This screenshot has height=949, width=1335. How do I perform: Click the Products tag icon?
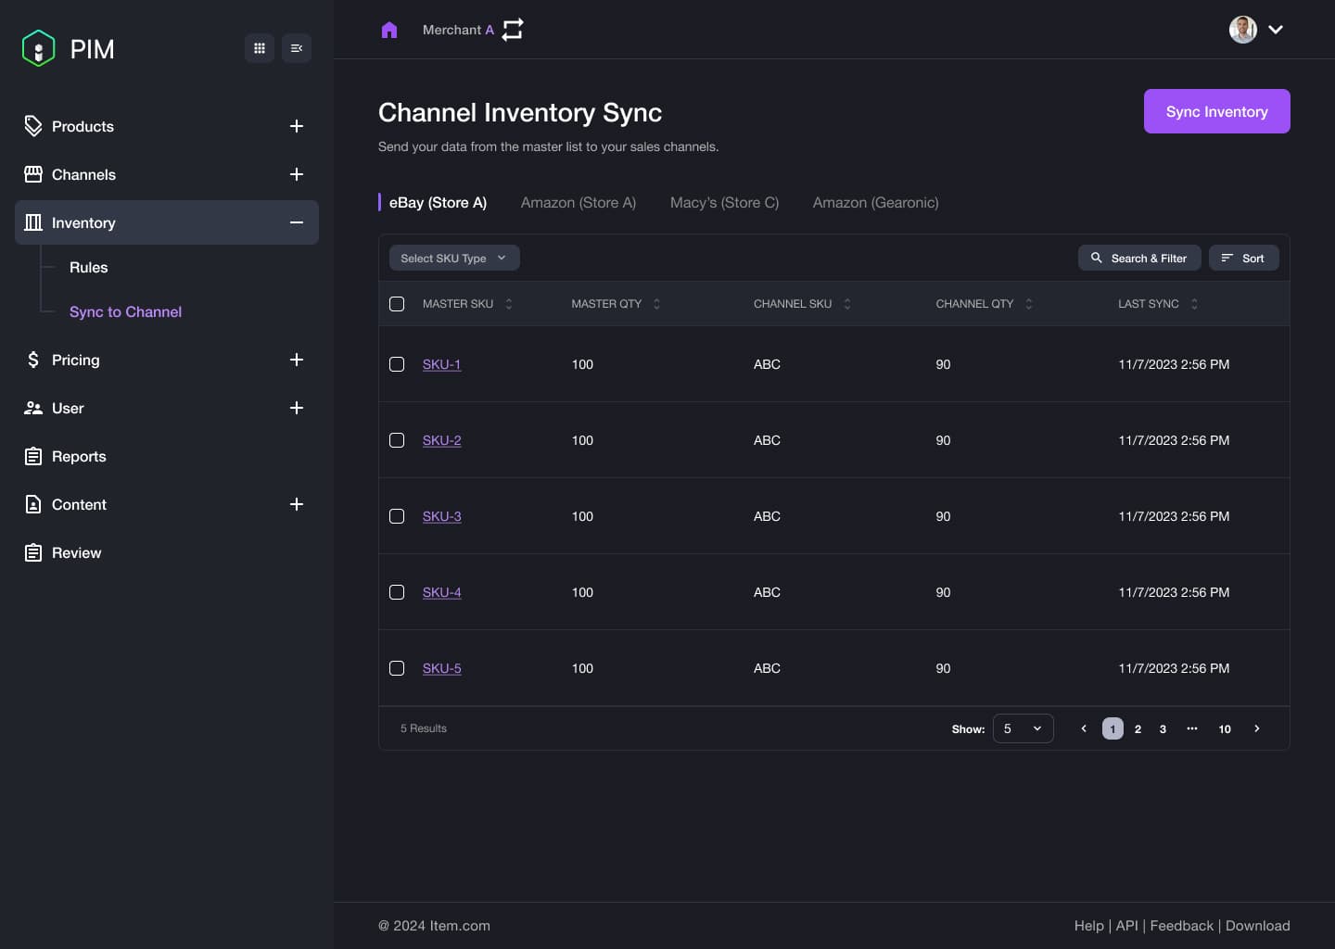pos(33,126)
